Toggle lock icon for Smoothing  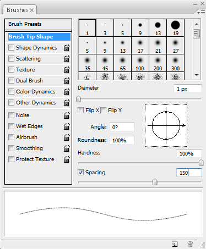click(x=67, y=148)
